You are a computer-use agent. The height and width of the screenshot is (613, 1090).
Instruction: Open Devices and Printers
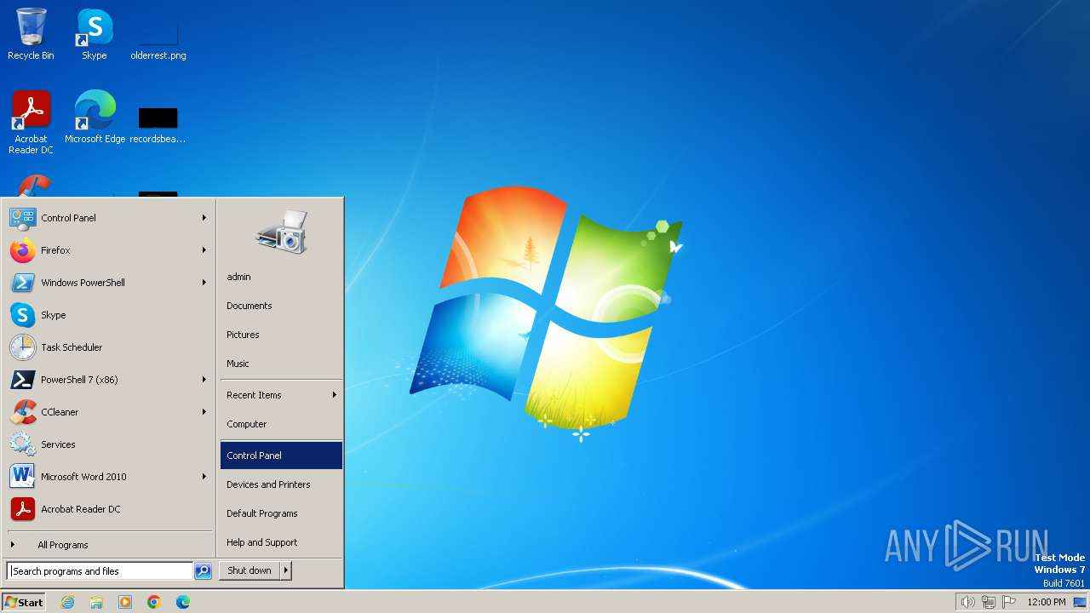coord(281,484)
